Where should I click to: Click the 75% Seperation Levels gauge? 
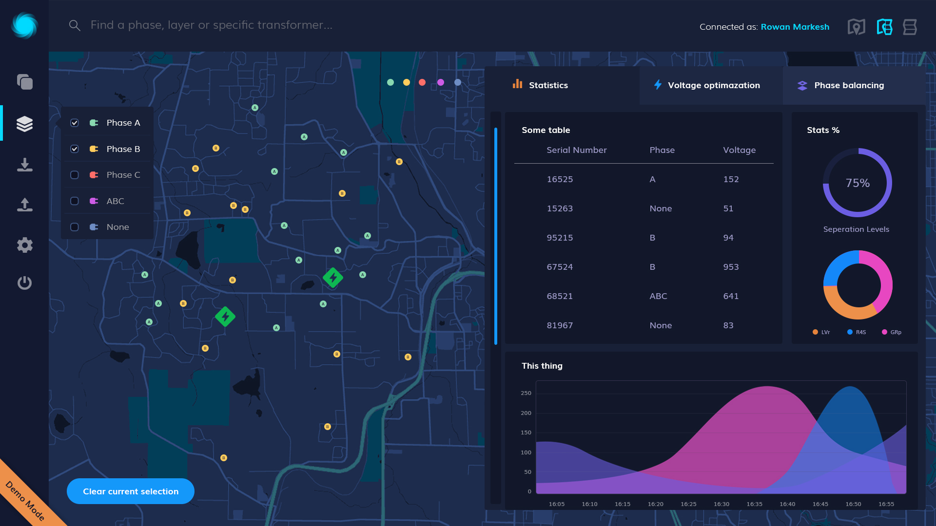(858, 183)
